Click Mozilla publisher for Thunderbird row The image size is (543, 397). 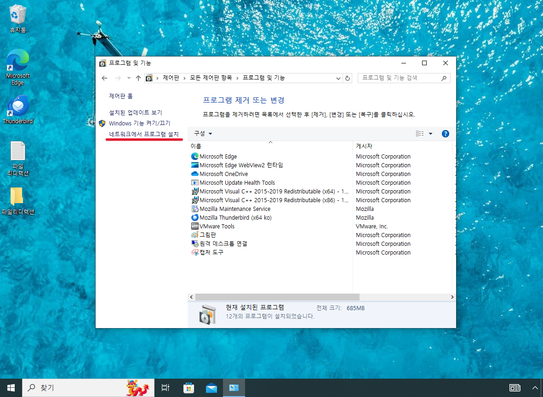[x=365, y=218]
